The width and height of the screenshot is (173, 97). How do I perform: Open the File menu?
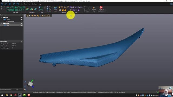(x=22, y=4)
